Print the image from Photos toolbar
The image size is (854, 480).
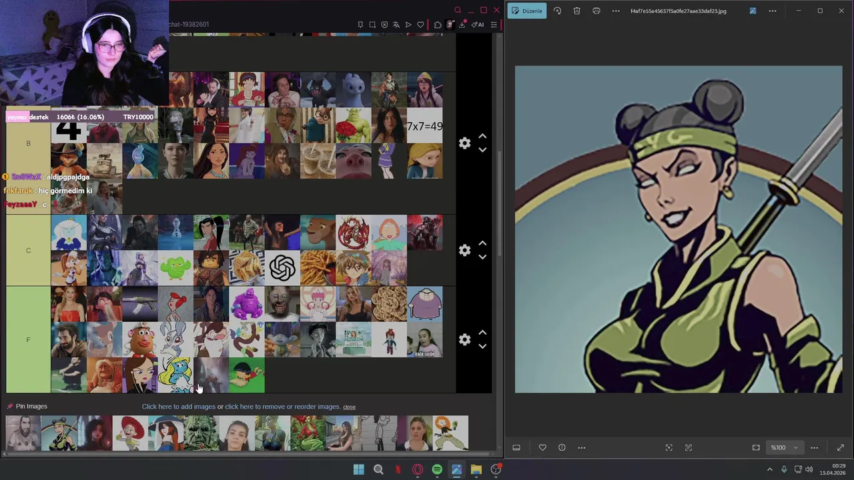tap(596, 11)
